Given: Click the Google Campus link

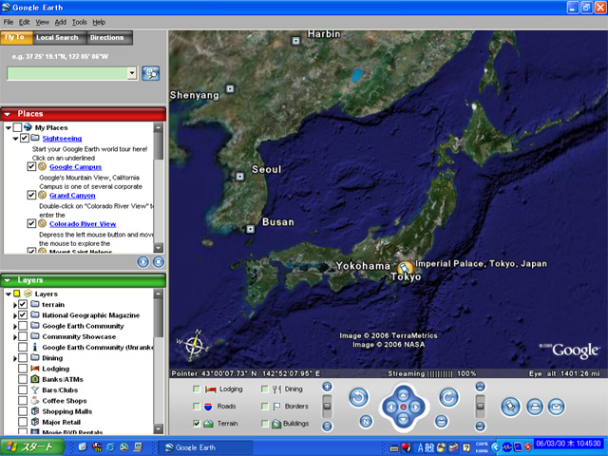Looking at the screenshot, I should (76, 167).
